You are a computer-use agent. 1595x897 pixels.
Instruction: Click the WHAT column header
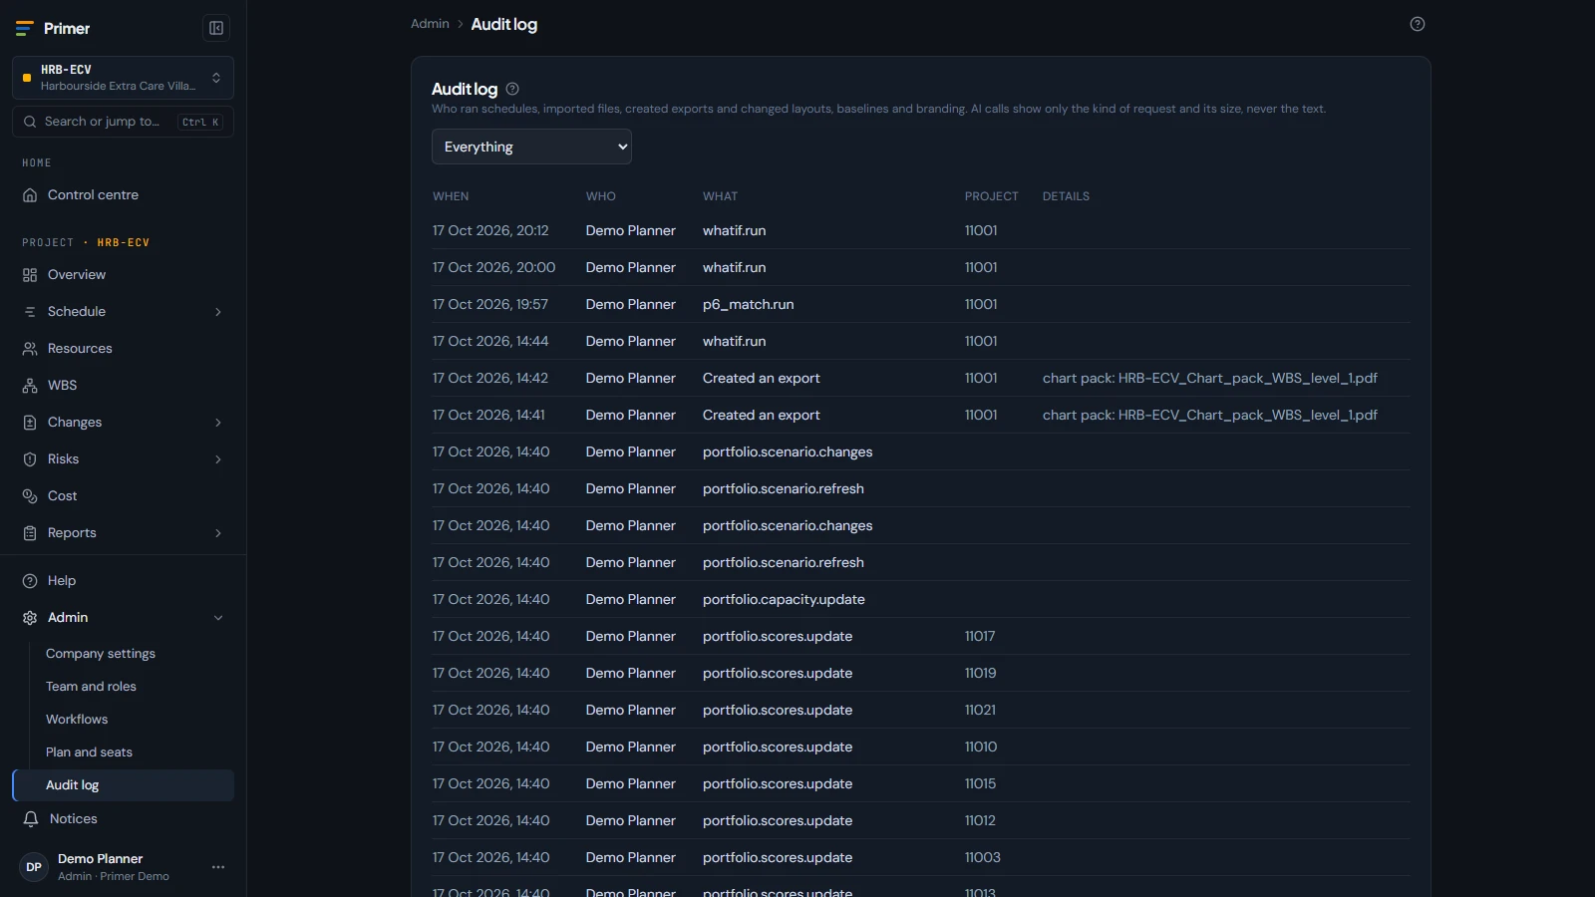pyautogui.click(x=720, y=196)
